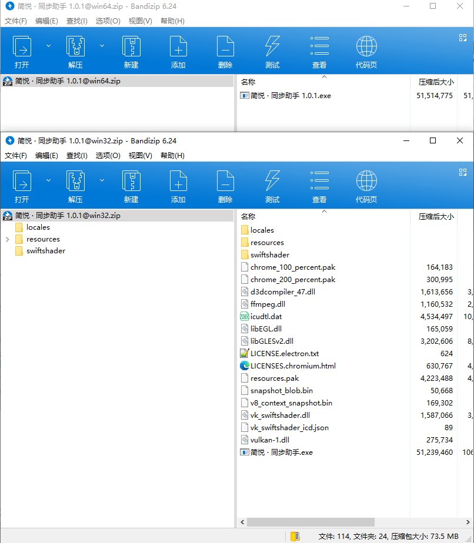Click Extract icon in win32 window toolbar
The width and height of the screenshot is (474, 543).
pos(75,181)
